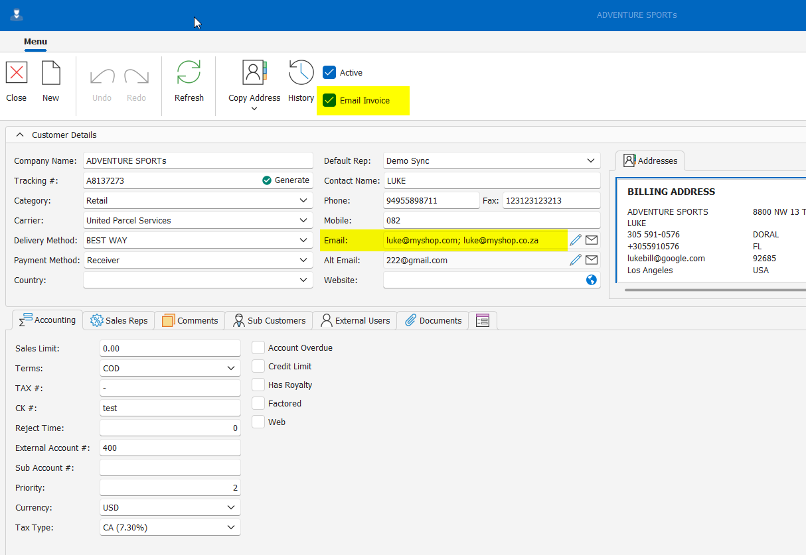Open the Sub Customers tab

tap(269, 320)
